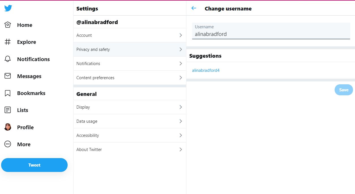
Task: Expand the Content preferences chevron
Action: pyautogui.click(x=180, y=78)
